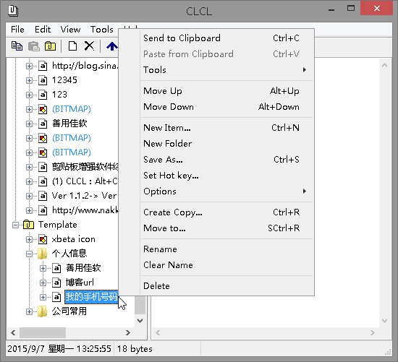Expand the 公司常用 folder node
398x362 pixels.
(x=29, y=311)
